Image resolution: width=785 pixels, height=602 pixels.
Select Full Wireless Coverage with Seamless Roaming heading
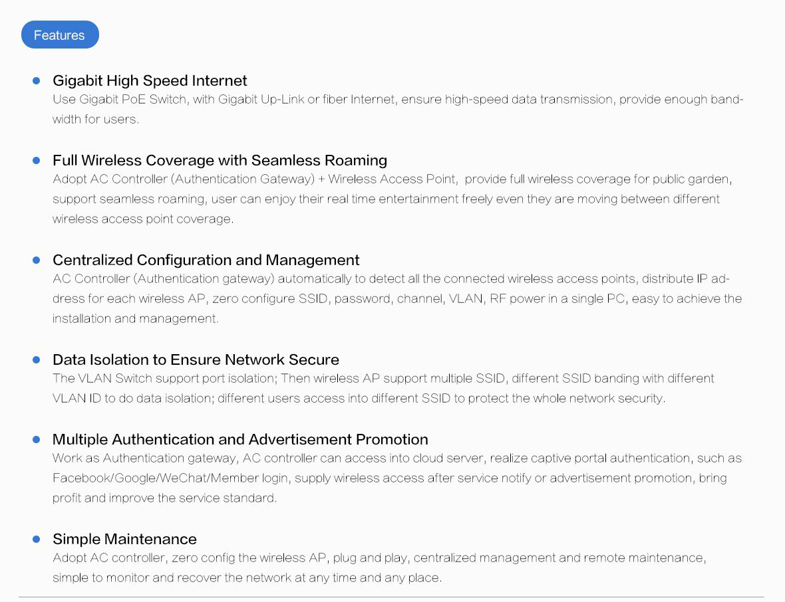220,161
